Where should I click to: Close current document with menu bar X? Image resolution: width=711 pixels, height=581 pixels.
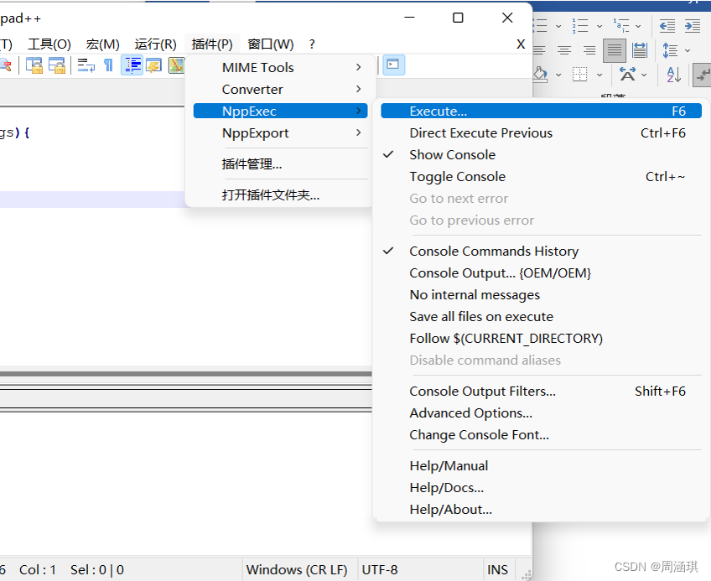(521, 44)
